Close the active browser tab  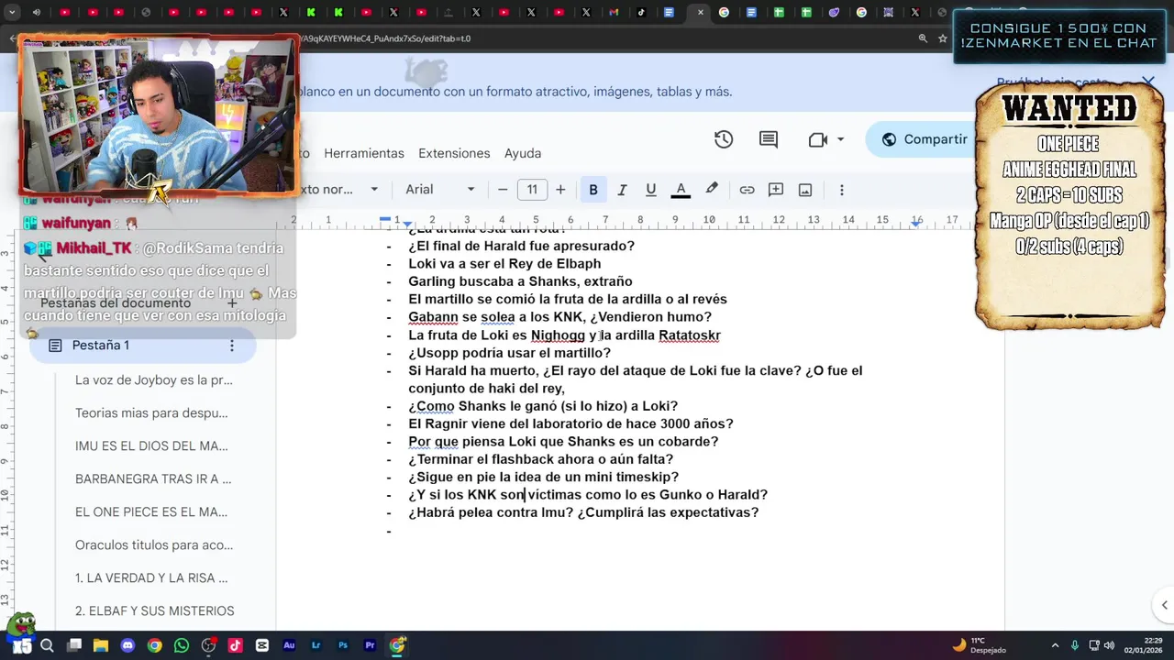(x=701, y=13)
